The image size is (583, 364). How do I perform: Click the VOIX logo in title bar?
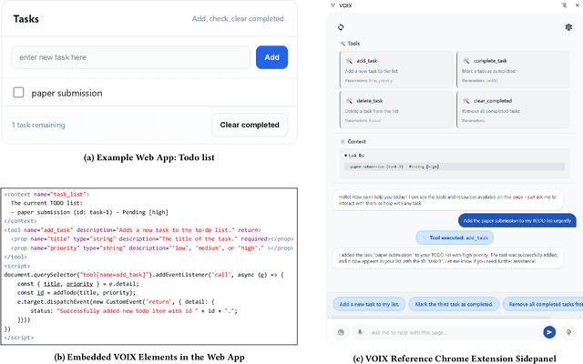point(332,5)
